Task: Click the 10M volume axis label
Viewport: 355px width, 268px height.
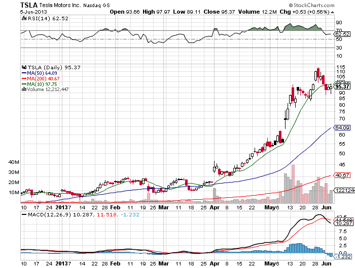Action: tap(14, 193)
